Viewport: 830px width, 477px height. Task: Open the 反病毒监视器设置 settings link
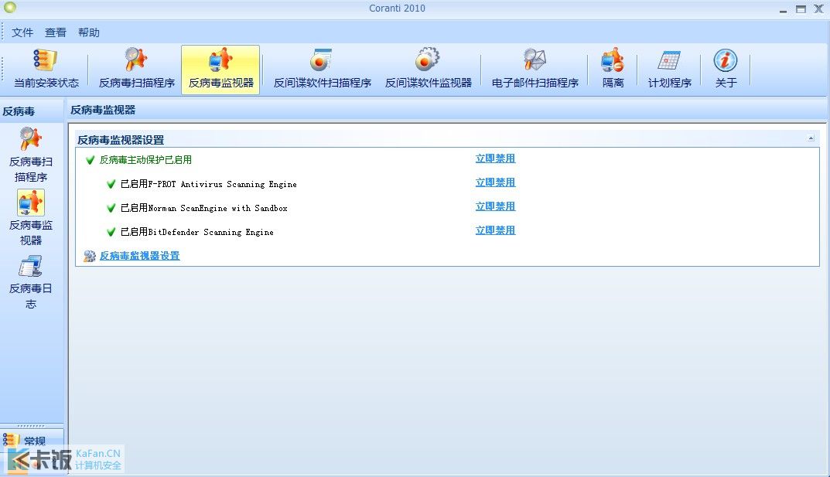(x=140, y=256)
